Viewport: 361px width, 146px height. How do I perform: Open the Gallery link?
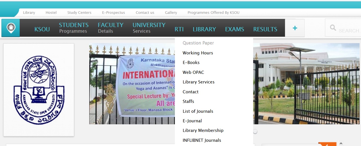171,12
